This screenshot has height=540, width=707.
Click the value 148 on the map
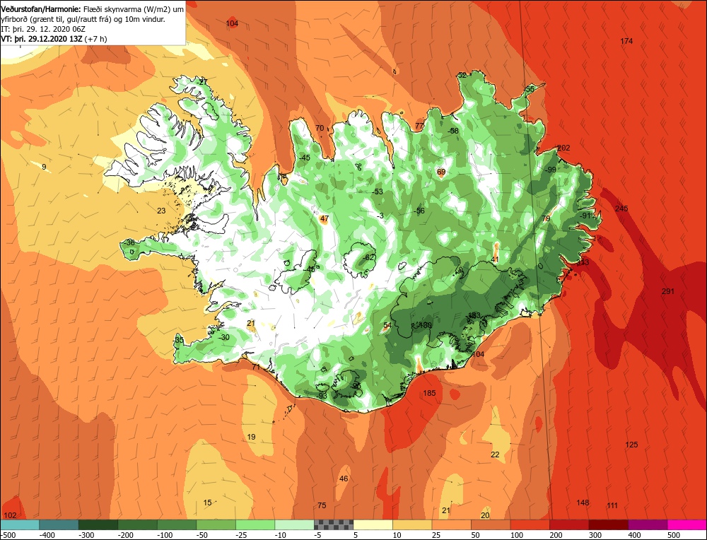(x=583, y=503)
